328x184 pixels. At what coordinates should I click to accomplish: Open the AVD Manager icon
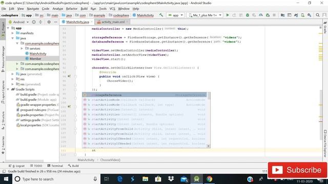coord(303,15)
